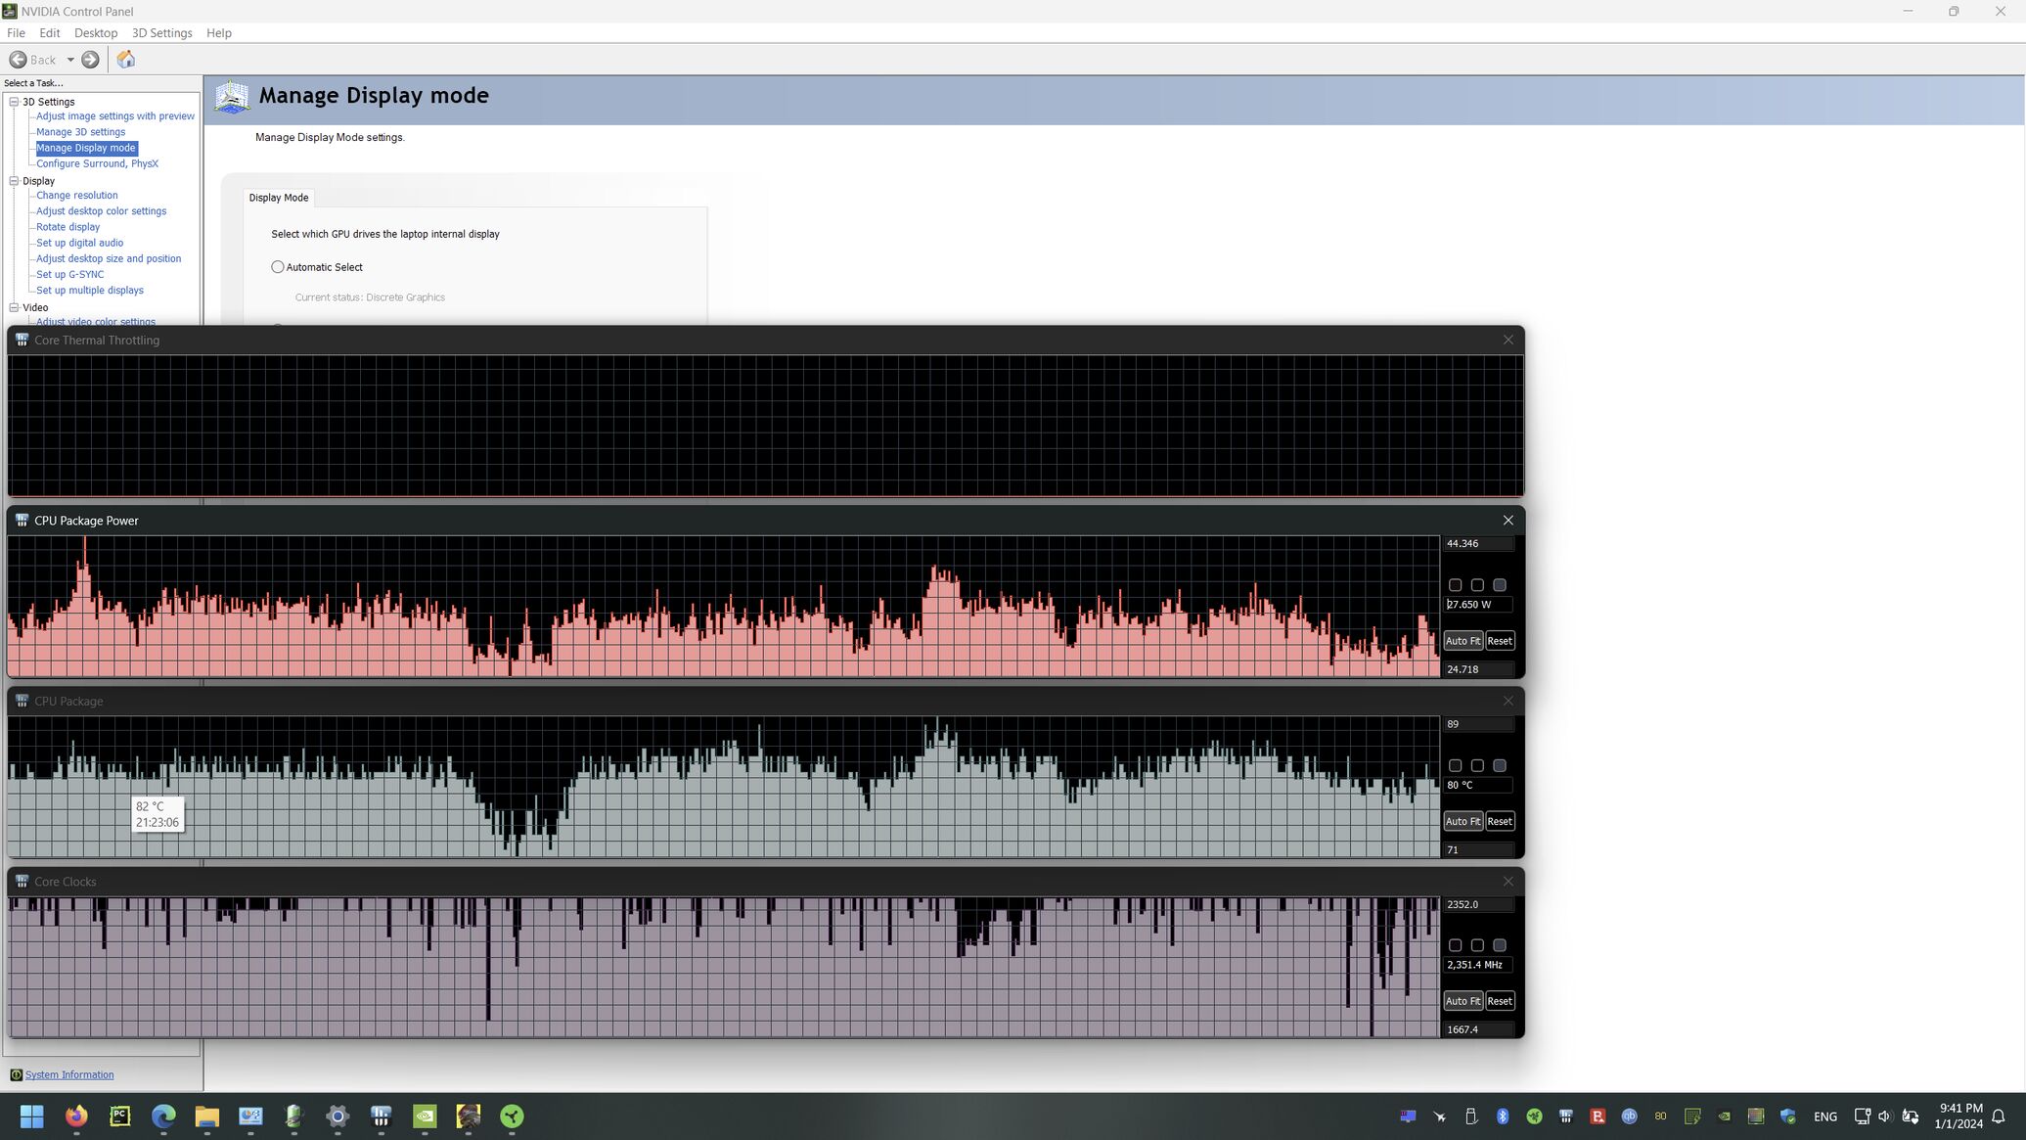Open the Settings gear app in the taskbar
The height and width of the screenshot is (1140, 2026).
(x=338, y=1116)
